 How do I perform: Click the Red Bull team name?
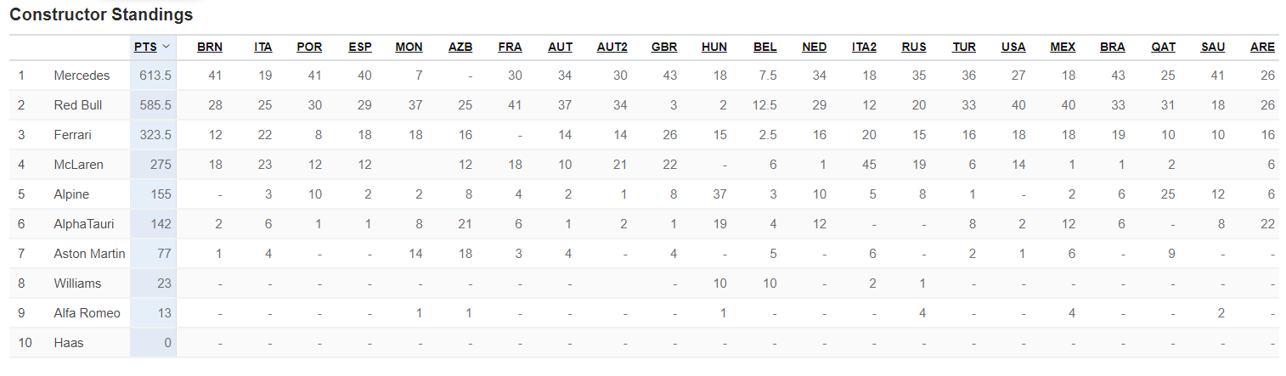(79, 105)
